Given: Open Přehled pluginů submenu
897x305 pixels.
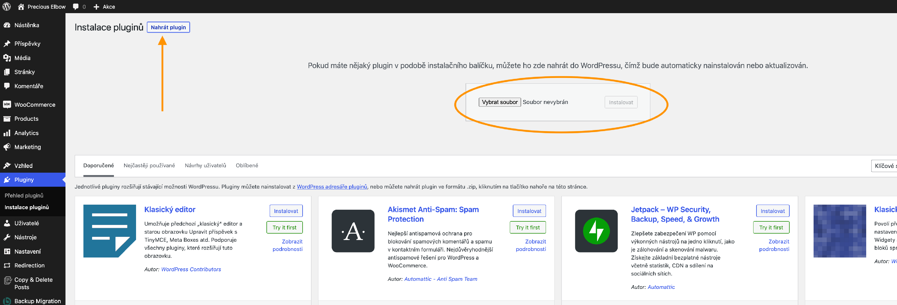Looking at the screenshot, I should [x=24, y=195].
